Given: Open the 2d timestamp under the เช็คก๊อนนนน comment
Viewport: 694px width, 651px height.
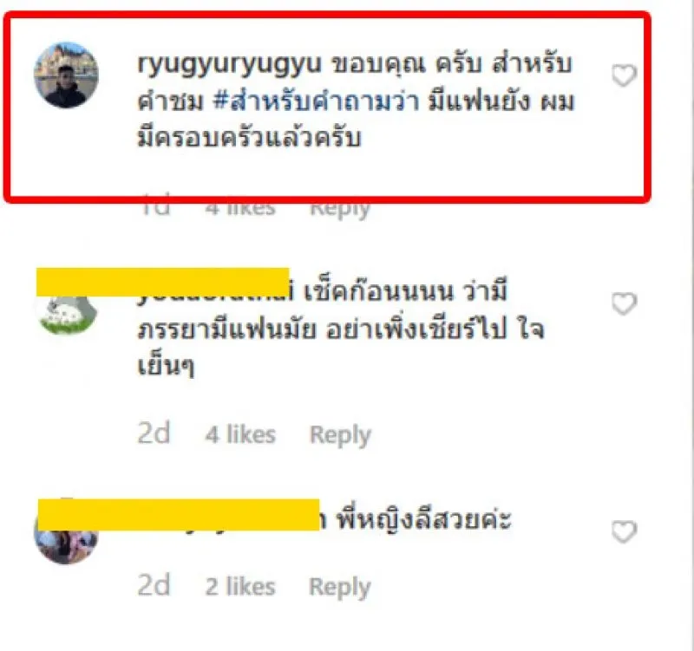Looking at the screenshot, I should click(154, 433).
